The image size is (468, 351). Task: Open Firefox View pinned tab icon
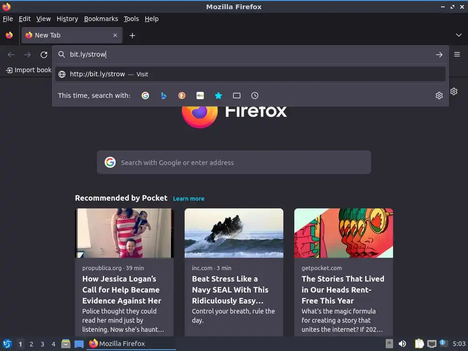tap(9, 35)
